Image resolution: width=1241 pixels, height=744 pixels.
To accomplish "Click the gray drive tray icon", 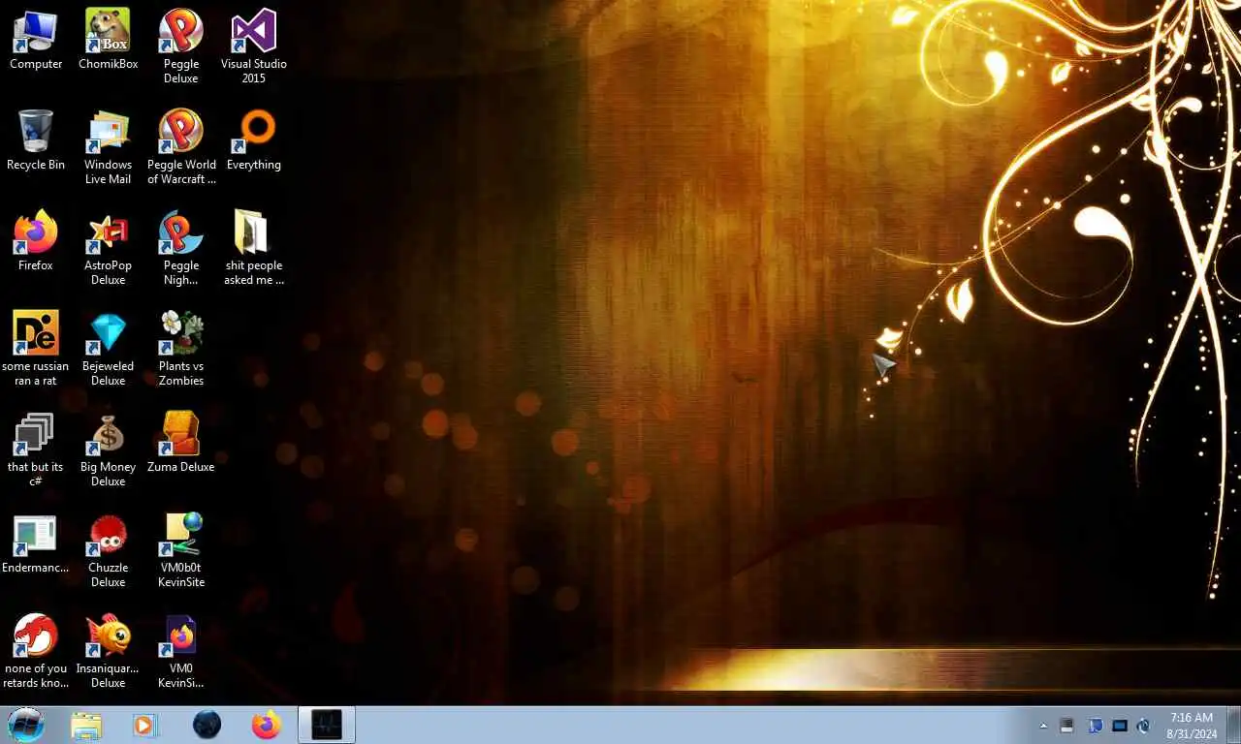I will pyautogui.click(x=1067, y=726).
